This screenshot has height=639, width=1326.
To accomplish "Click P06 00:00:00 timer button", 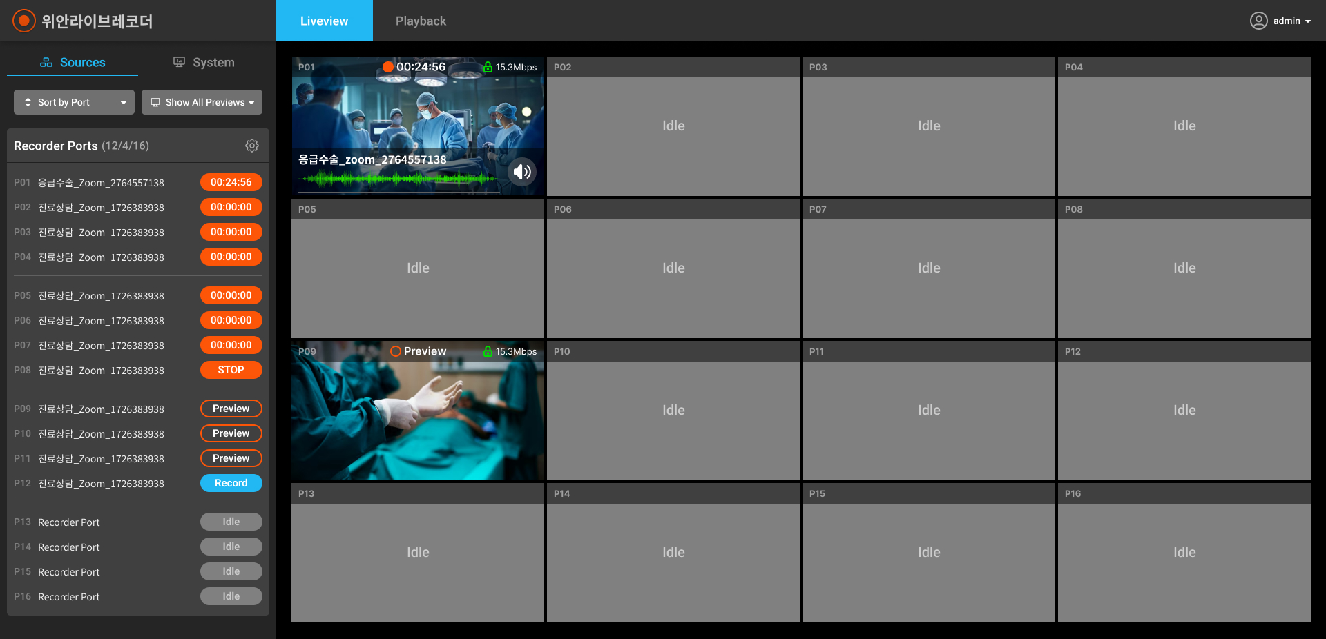I will (231, 320).
